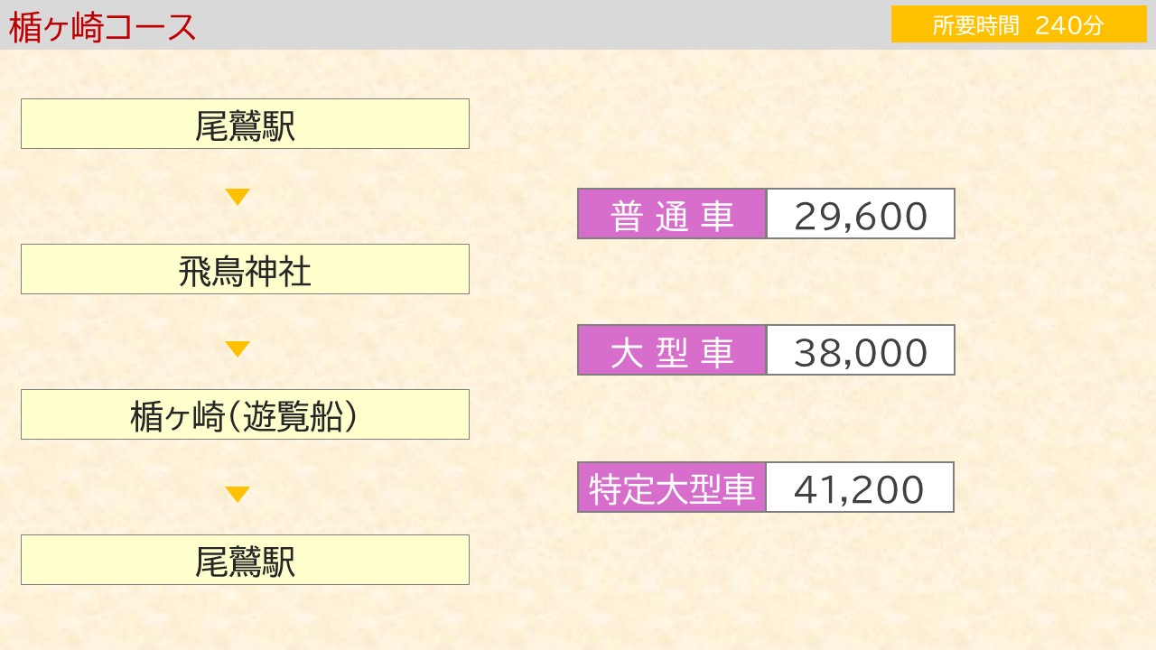
Task: Click the arrow between 飛鳥神社 and 楯ヶ崎
Action: click(x=238, y=348)
